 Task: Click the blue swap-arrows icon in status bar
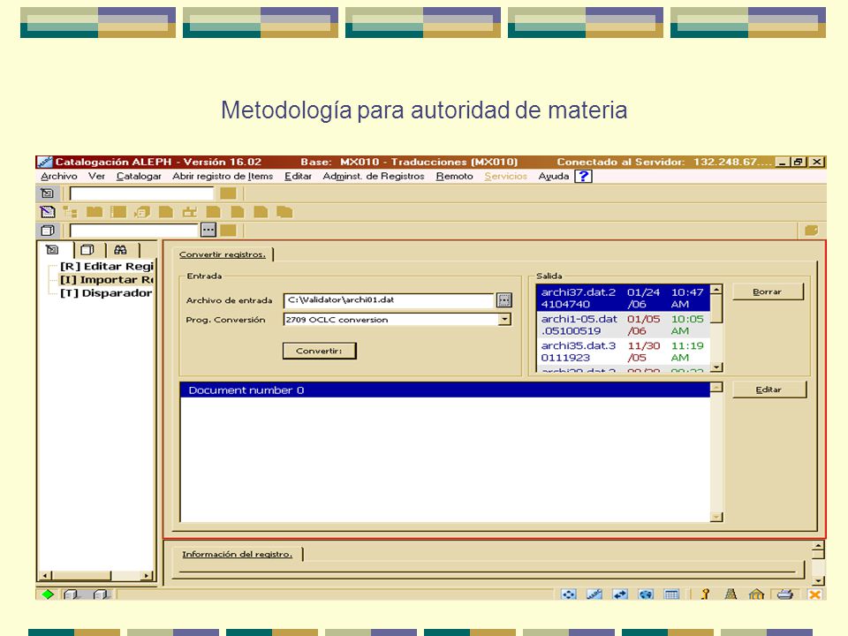[x=620, y=594]
